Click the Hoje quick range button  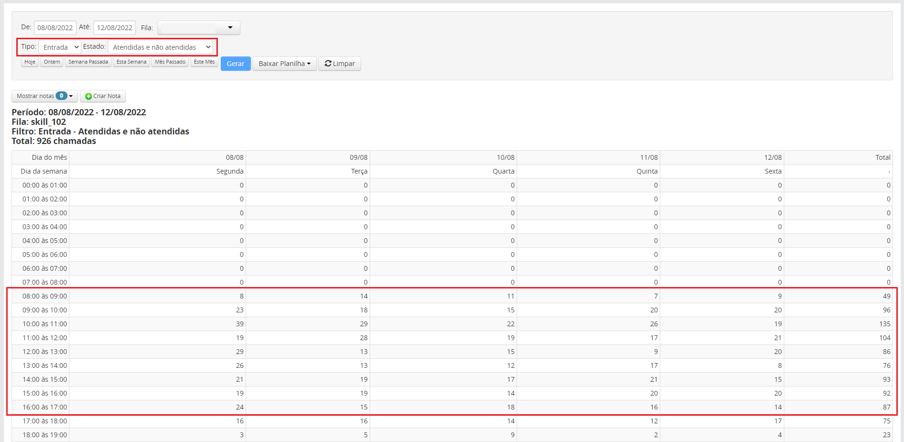click(x=30, y=62)
